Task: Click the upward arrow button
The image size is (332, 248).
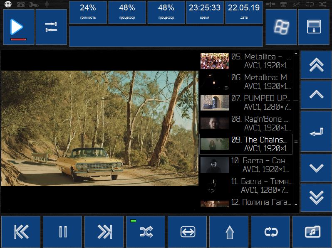Action: [229, 232]
